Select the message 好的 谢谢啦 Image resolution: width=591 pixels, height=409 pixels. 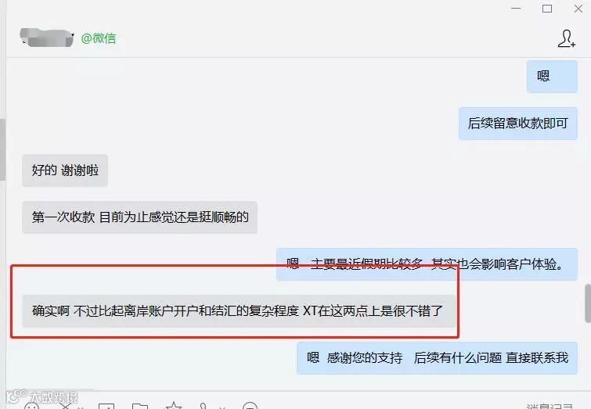(65, 170)
